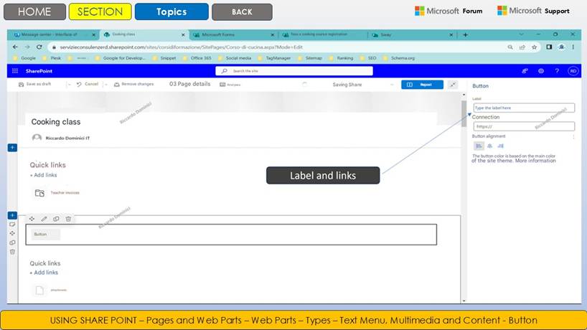Click the Teacher invoices folder icon
587x330 pixels.
(39, 193)
